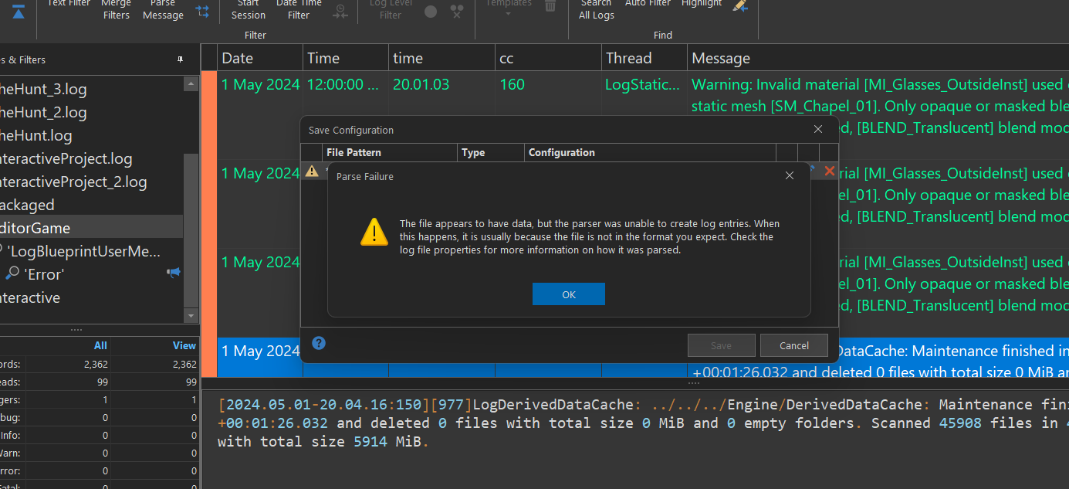Screen dimensions: 1069x489
Task: Click the disabled Save button
Action: coord(721,345)
